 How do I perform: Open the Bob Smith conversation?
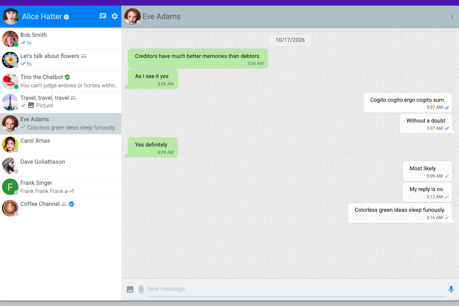coord(61,39)
